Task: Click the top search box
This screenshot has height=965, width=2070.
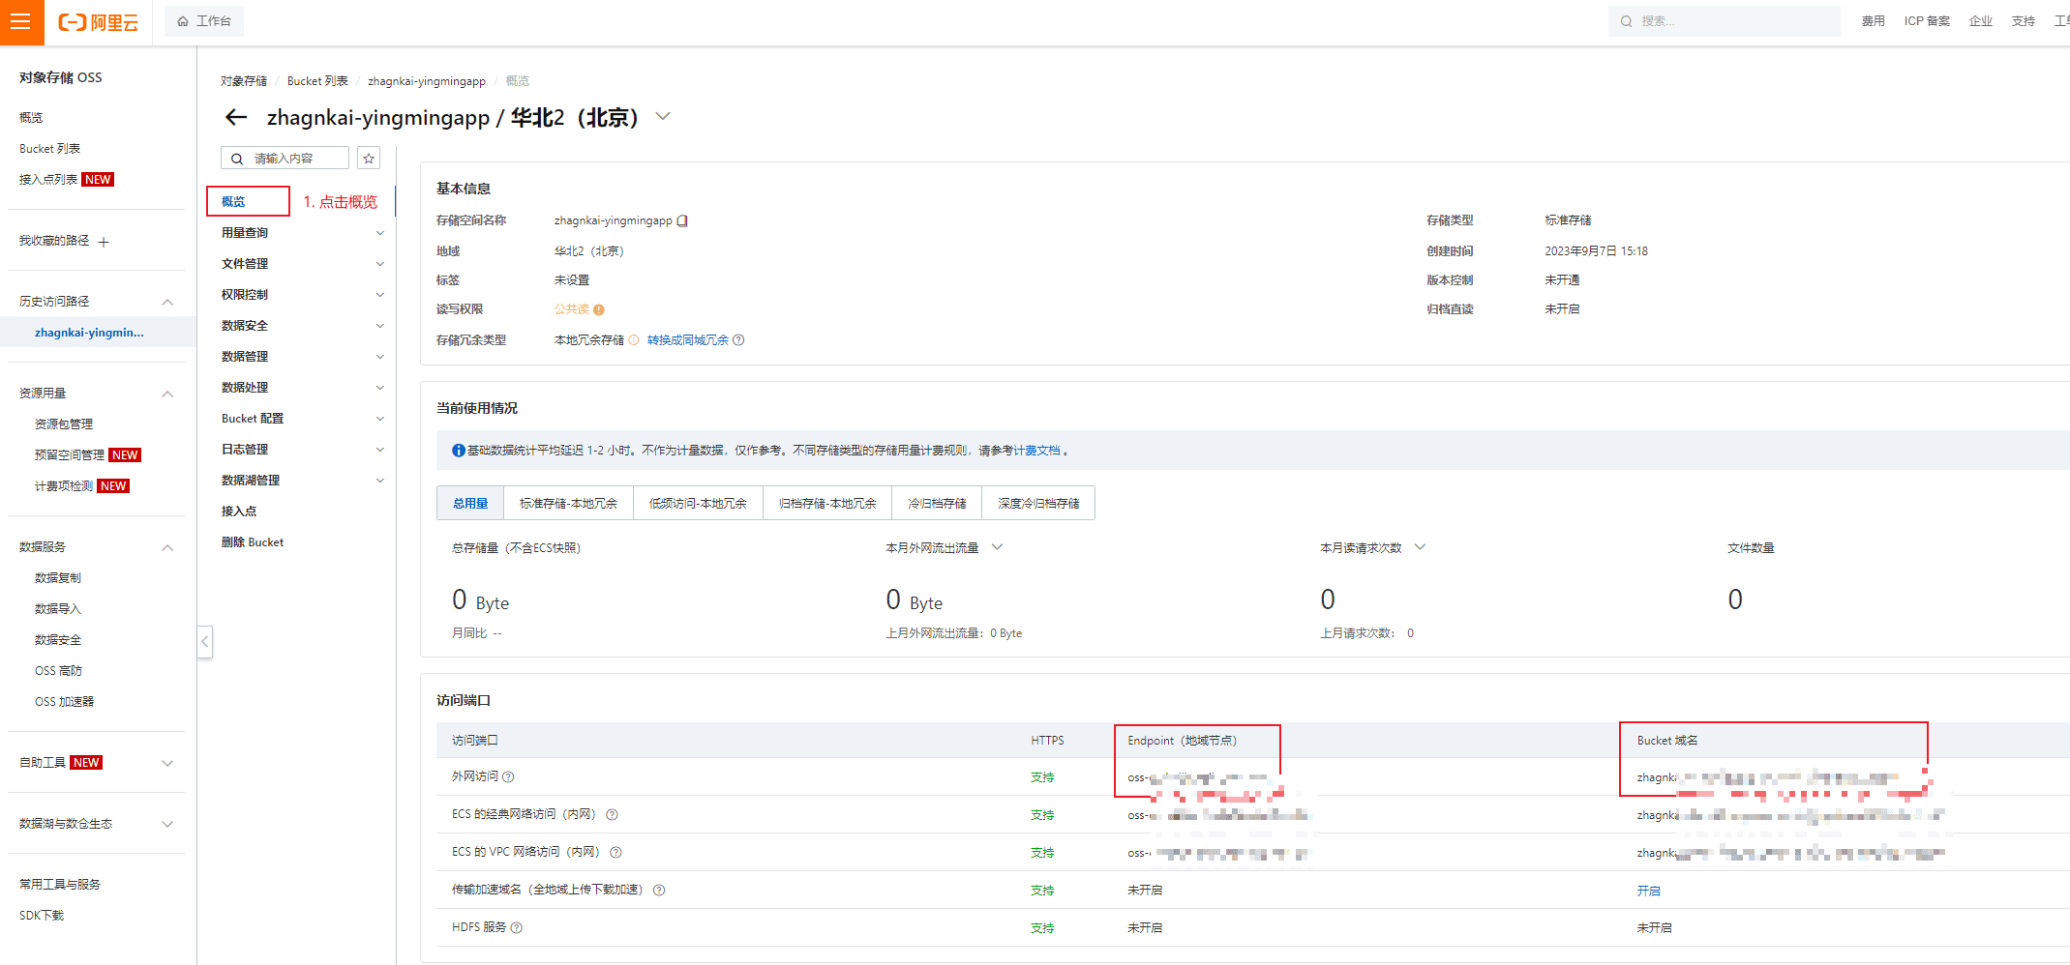Action: 1724,21
